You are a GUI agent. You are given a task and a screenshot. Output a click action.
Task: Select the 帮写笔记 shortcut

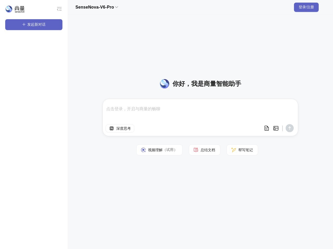tap(242, 150)
